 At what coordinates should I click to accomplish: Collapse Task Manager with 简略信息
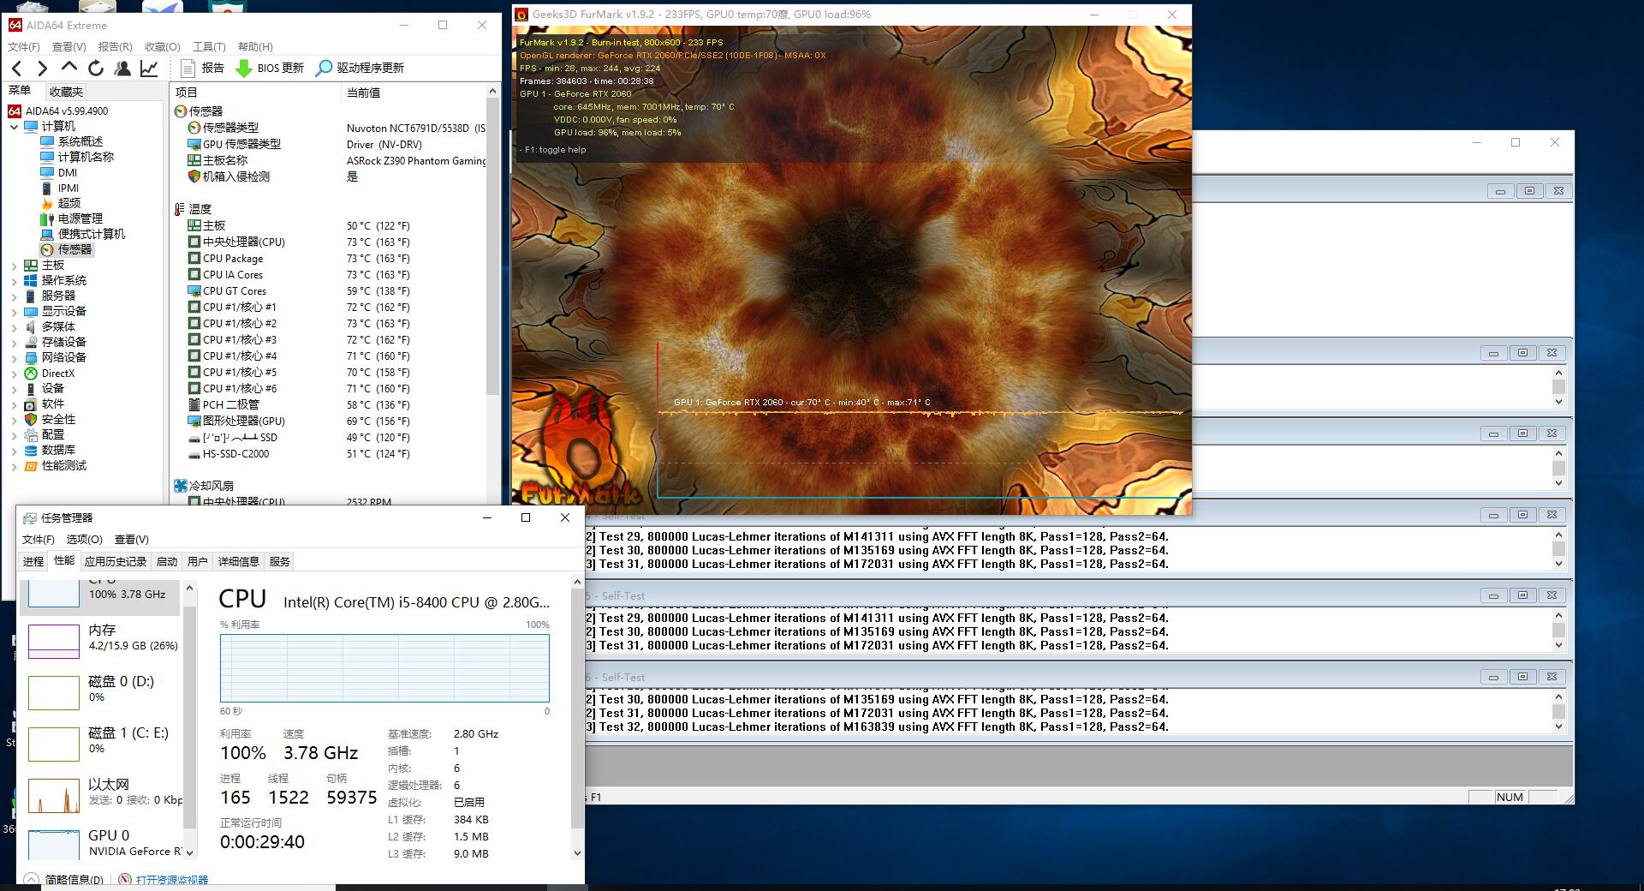tap(64, 880)
